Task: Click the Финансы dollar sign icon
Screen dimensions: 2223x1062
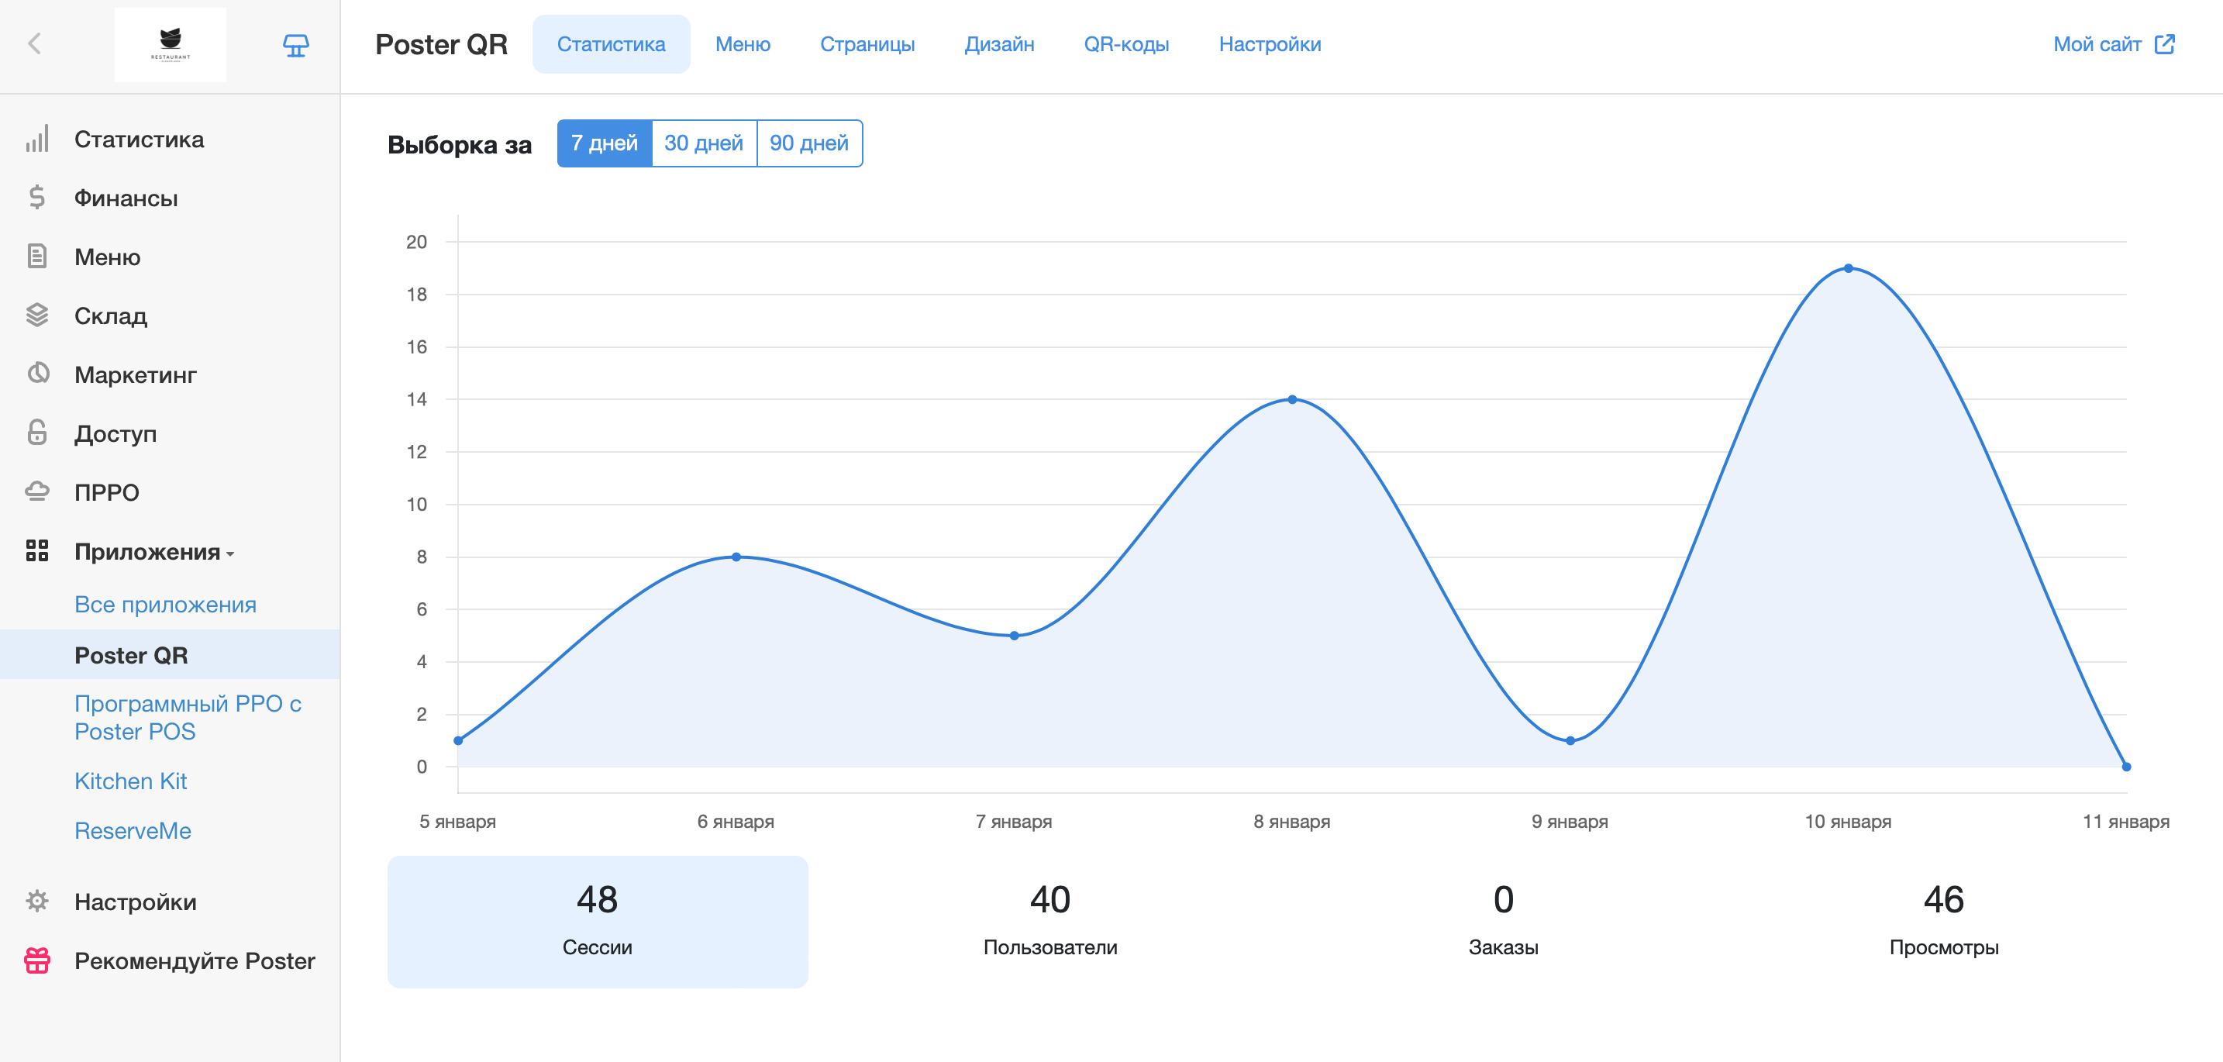Action: point(37,198)
